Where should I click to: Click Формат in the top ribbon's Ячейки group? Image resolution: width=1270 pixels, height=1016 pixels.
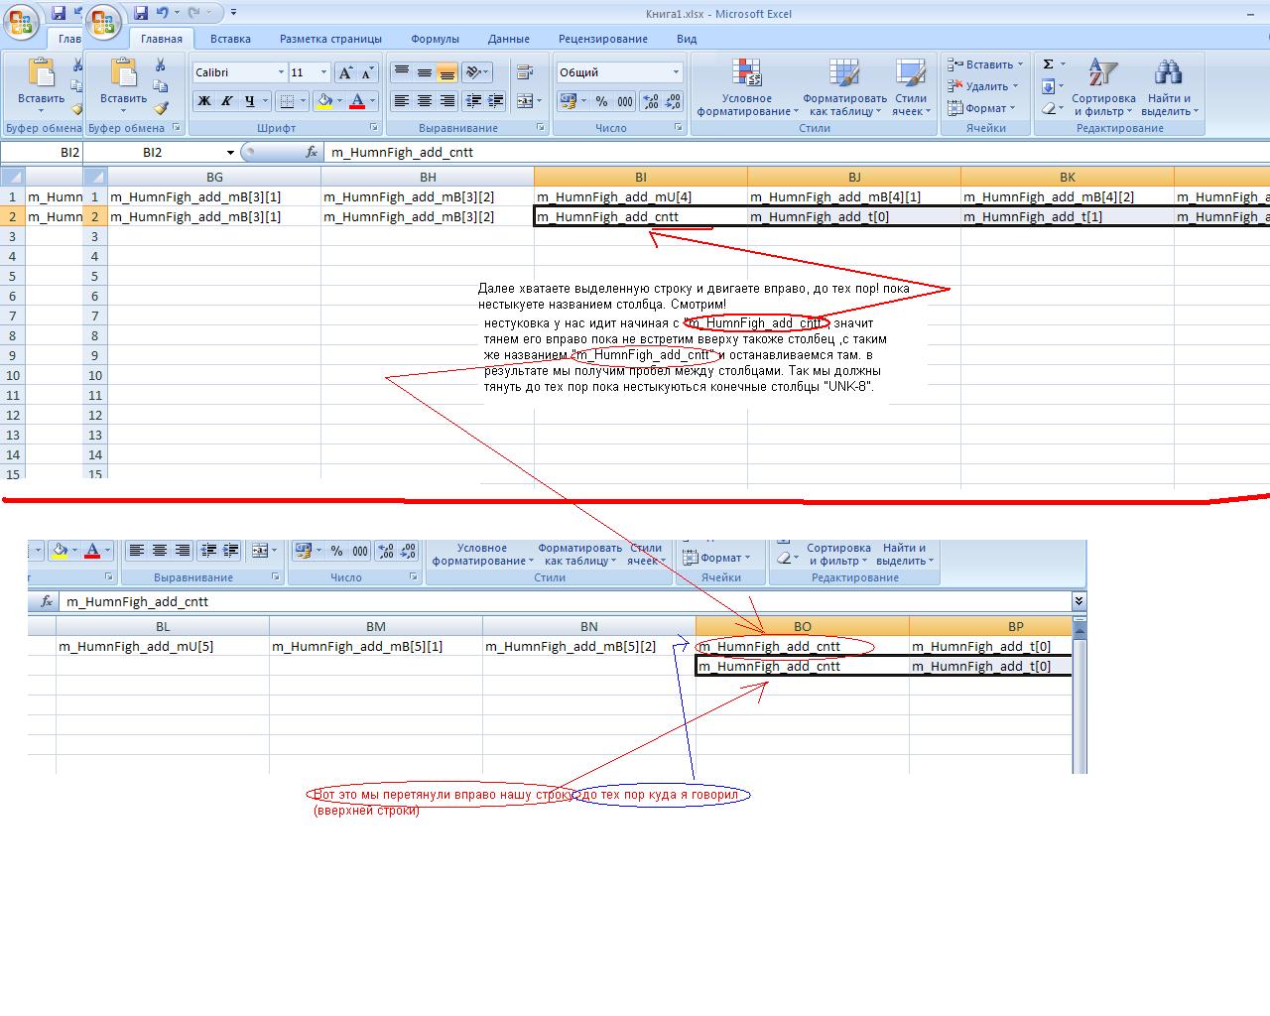point(981,108)
